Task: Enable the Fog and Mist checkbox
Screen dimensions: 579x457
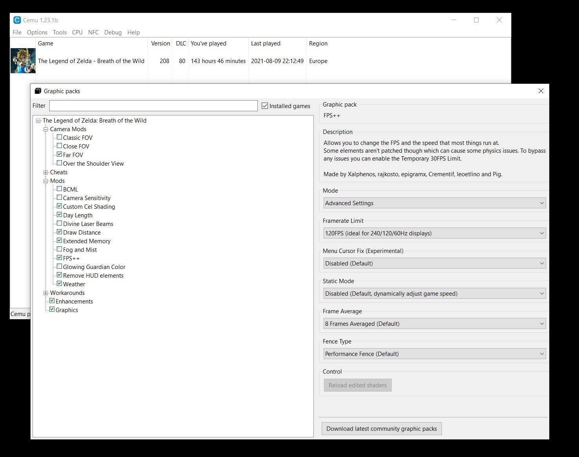Action: point(59,249)
